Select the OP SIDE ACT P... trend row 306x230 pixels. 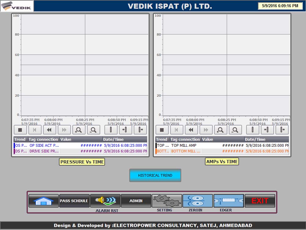tap(80, 145)
